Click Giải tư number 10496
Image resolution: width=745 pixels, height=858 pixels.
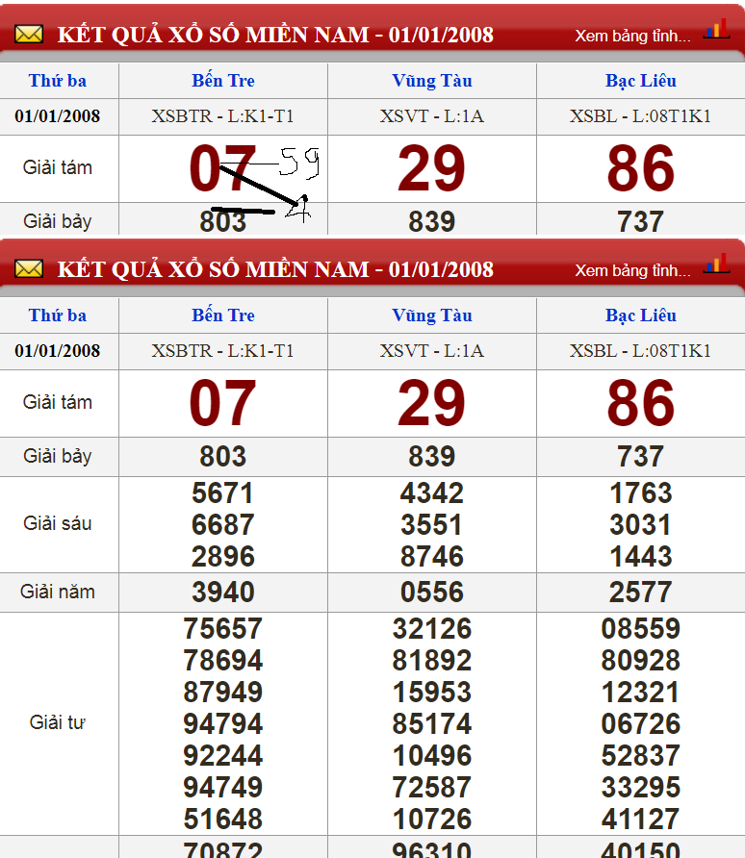click(x=432, y=756)
